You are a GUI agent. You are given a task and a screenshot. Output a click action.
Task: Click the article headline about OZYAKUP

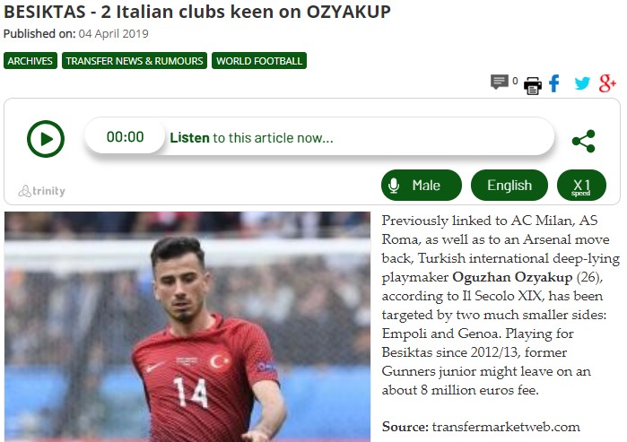click(197, 12)
